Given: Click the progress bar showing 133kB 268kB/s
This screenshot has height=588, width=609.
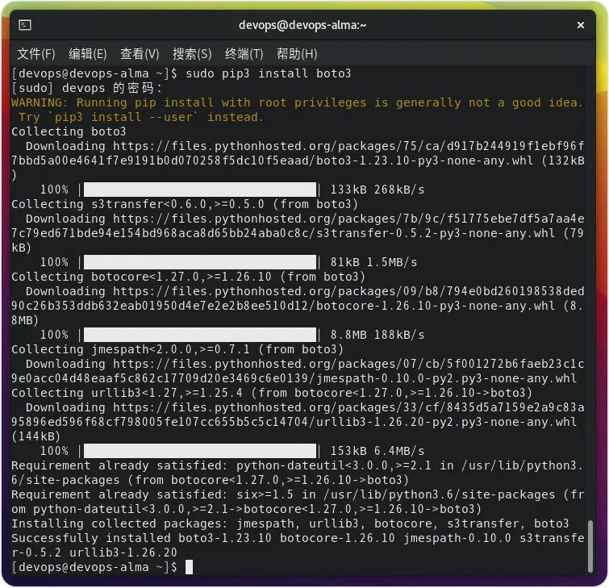Looking at the screenshot, I should pos(200,190).
